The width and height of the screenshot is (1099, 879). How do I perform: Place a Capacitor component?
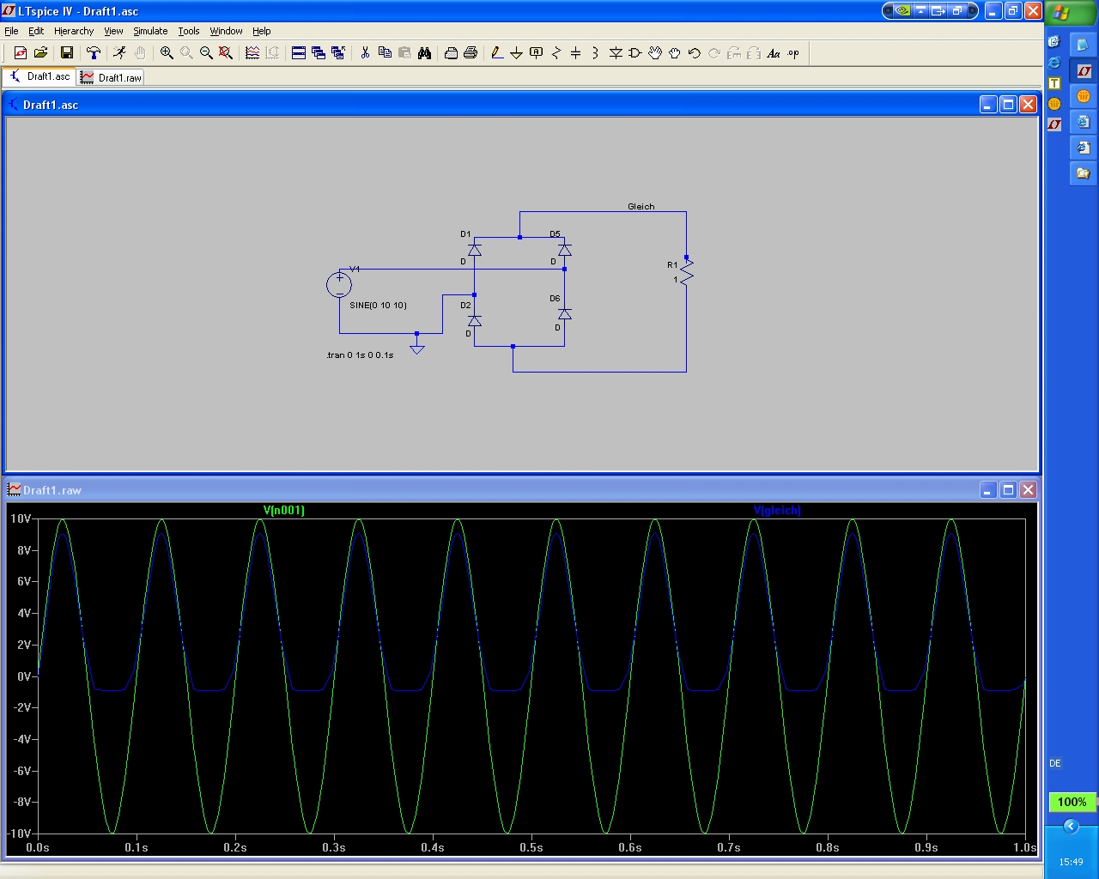[576, 53]
